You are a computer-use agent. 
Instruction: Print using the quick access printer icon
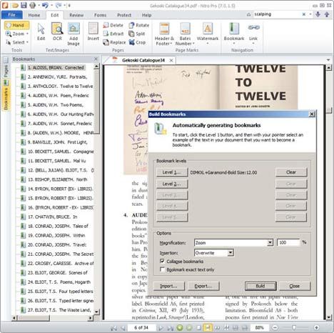[x=32, y=5]
